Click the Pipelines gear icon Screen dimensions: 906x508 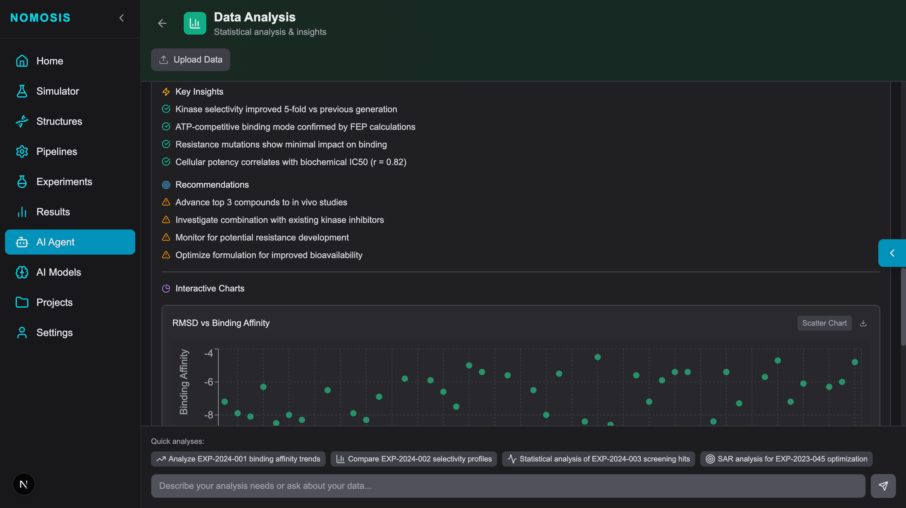pos(22,152)
